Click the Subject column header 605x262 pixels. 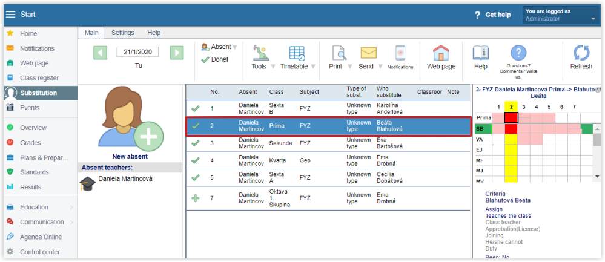click(x=309, y=92)
